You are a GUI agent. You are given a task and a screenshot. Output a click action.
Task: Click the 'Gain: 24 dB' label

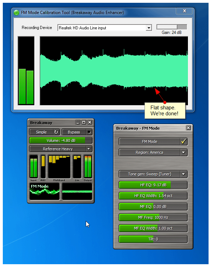(171, 33)
